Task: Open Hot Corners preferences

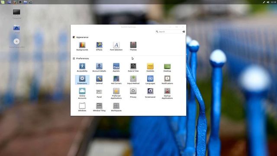Action: coord(116,80)
